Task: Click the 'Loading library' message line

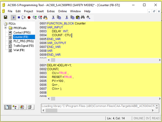Action: [98, 106]
